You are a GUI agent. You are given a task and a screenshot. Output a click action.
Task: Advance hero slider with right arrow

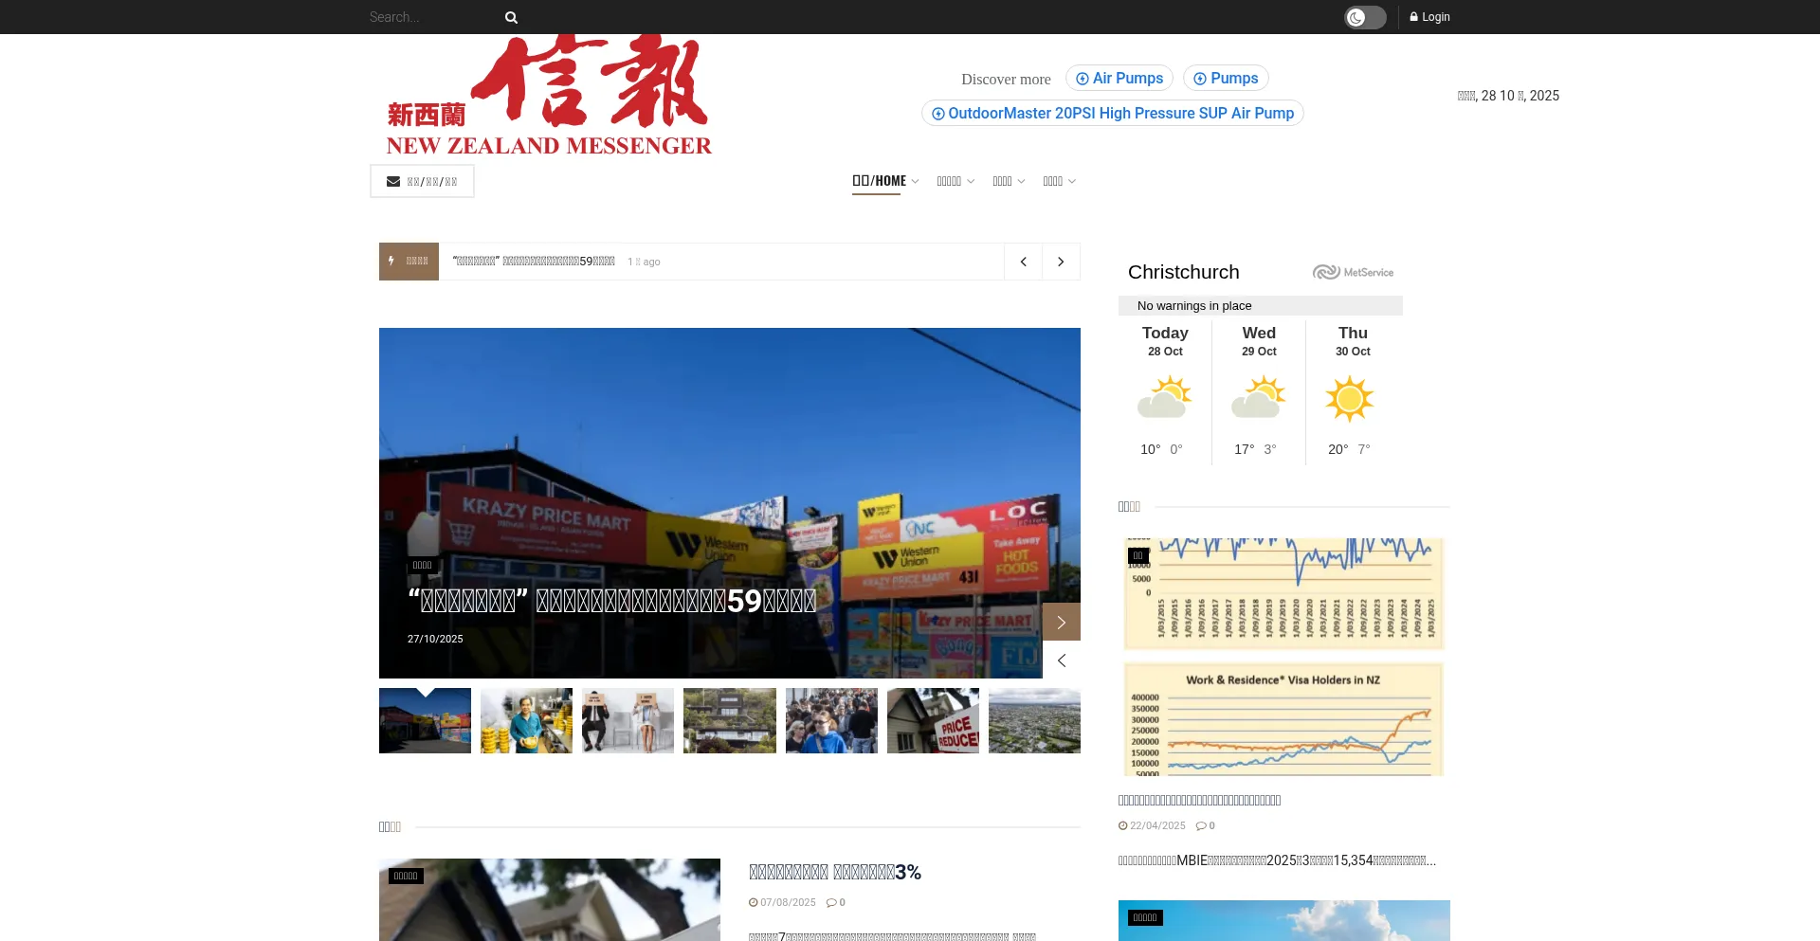(x=1062, y=622)
